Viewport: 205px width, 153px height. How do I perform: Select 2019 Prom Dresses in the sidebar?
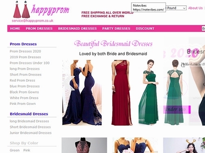pos(25,57)
